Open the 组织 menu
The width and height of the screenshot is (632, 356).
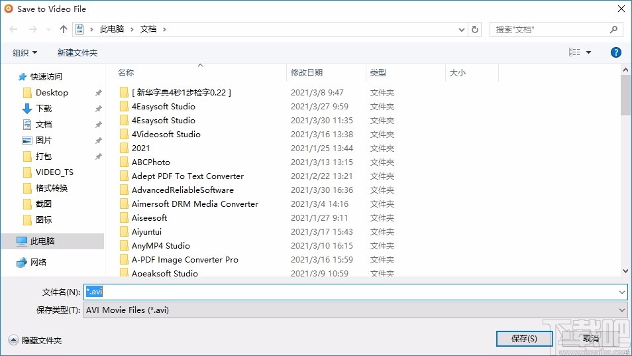pos(25,52)
